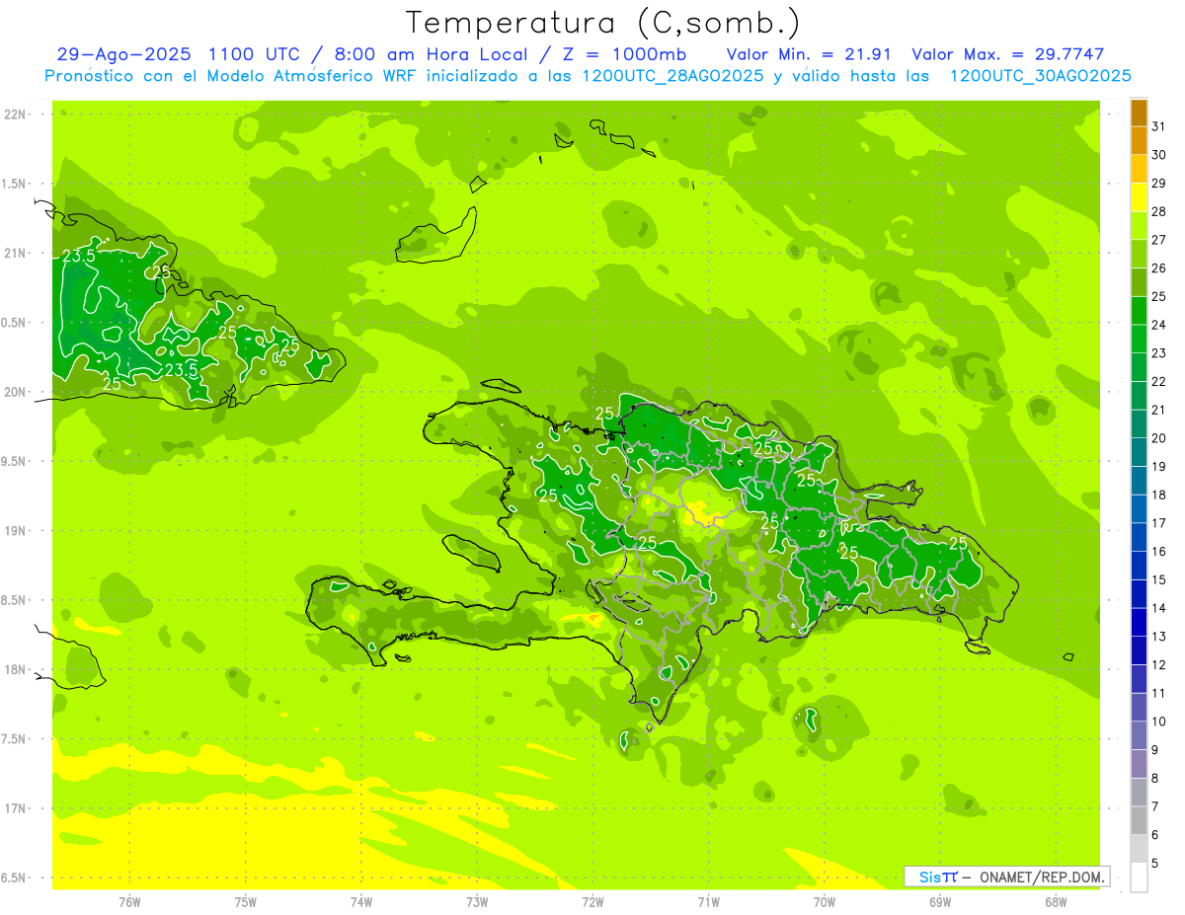Click the '17N' latitude axis label

(x=17, y=808)
